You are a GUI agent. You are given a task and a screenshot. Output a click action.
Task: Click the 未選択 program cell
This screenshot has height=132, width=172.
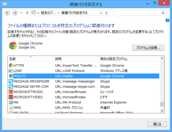pyautogui.click(x=105, y=108)
